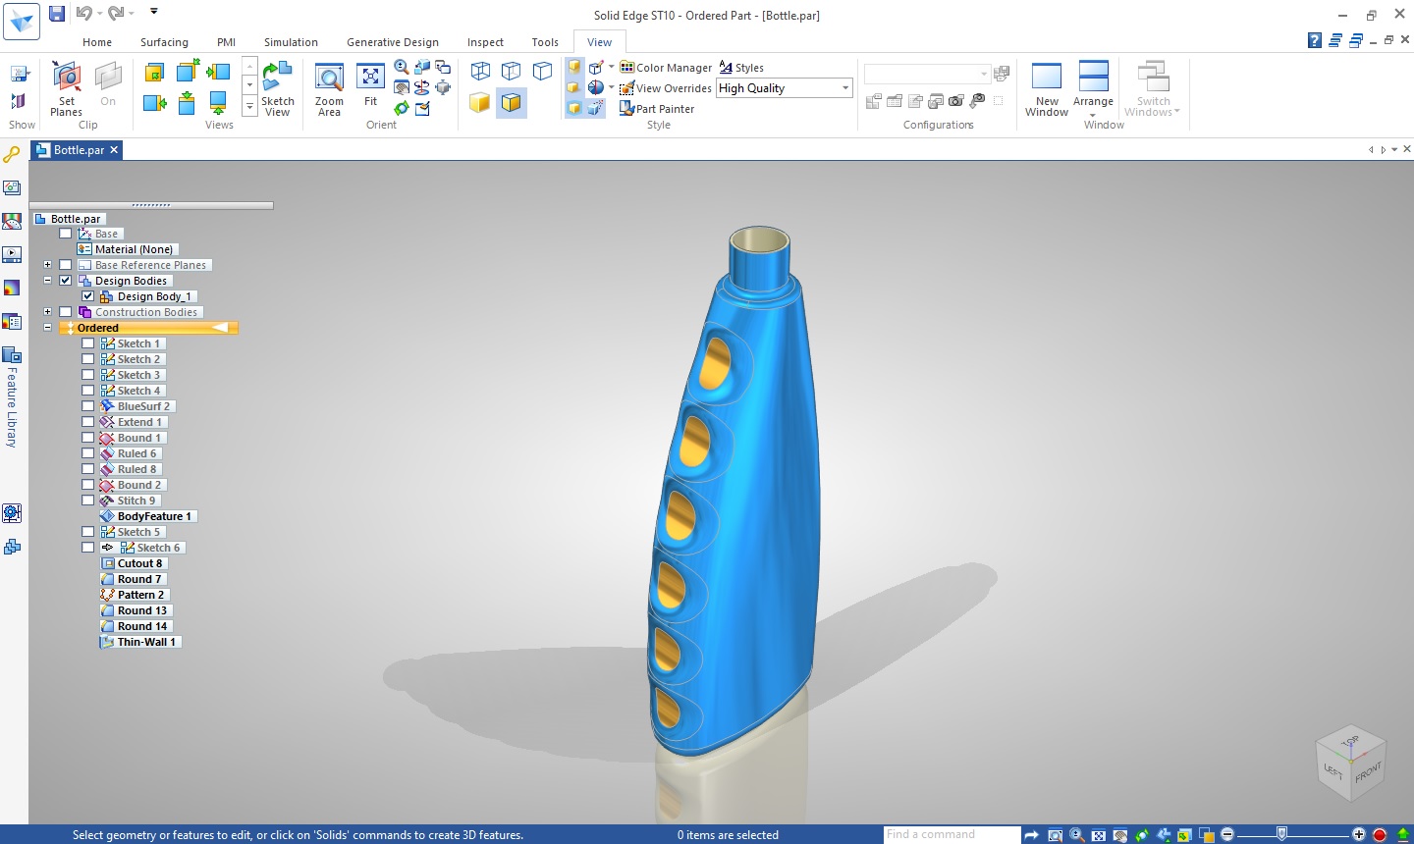Close the Bottle.par document tab
The image size is (1414, 844).
(114, 150)
